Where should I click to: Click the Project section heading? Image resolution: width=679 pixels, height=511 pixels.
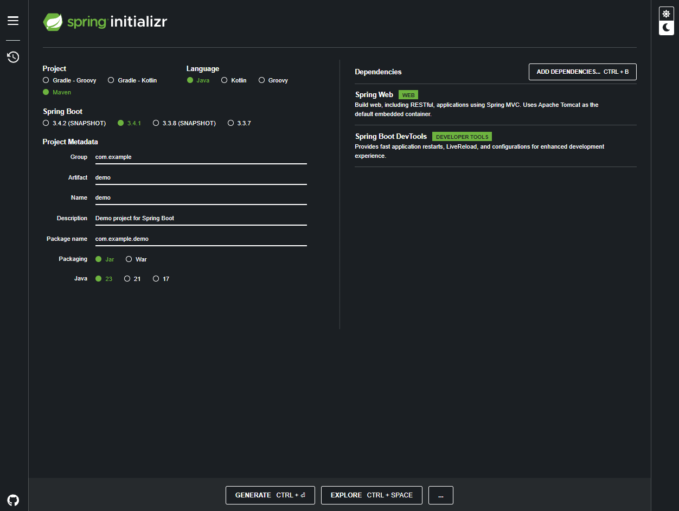[x=54, y=69]
